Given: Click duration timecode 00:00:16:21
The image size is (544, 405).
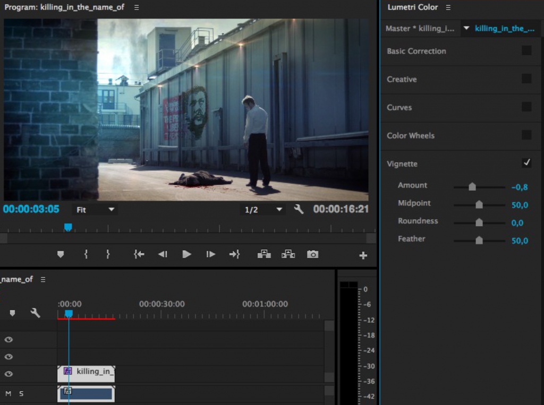Looking at the screenshot, I should coord(341,209).
